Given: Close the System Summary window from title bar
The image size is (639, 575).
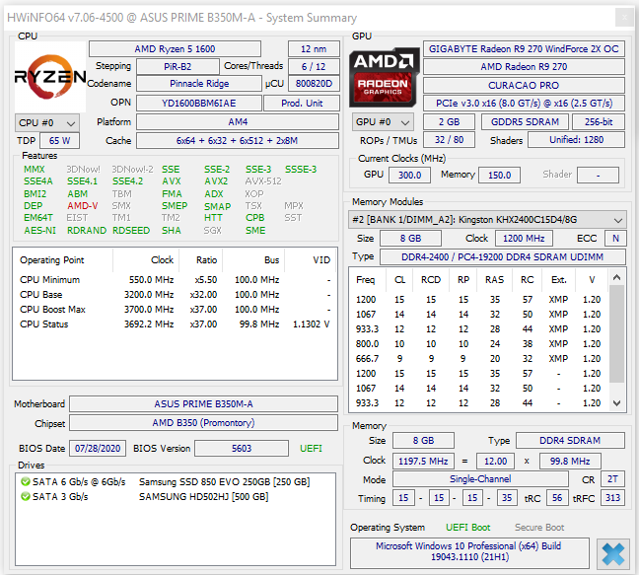Looking at the screenshot, I should tap(623, 18).
